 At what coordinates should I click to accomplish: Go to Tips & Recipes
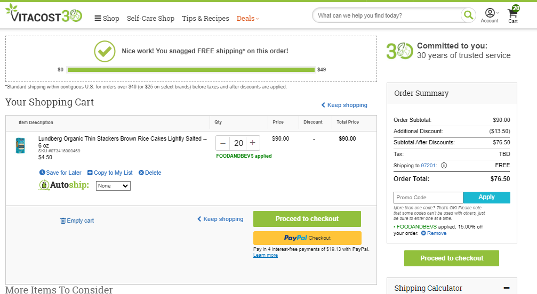pos(205,19)
